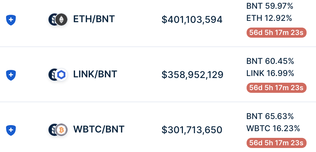Click the LINK 16.99% reward rate
This screenshot has height=152, width=316.
270,73
